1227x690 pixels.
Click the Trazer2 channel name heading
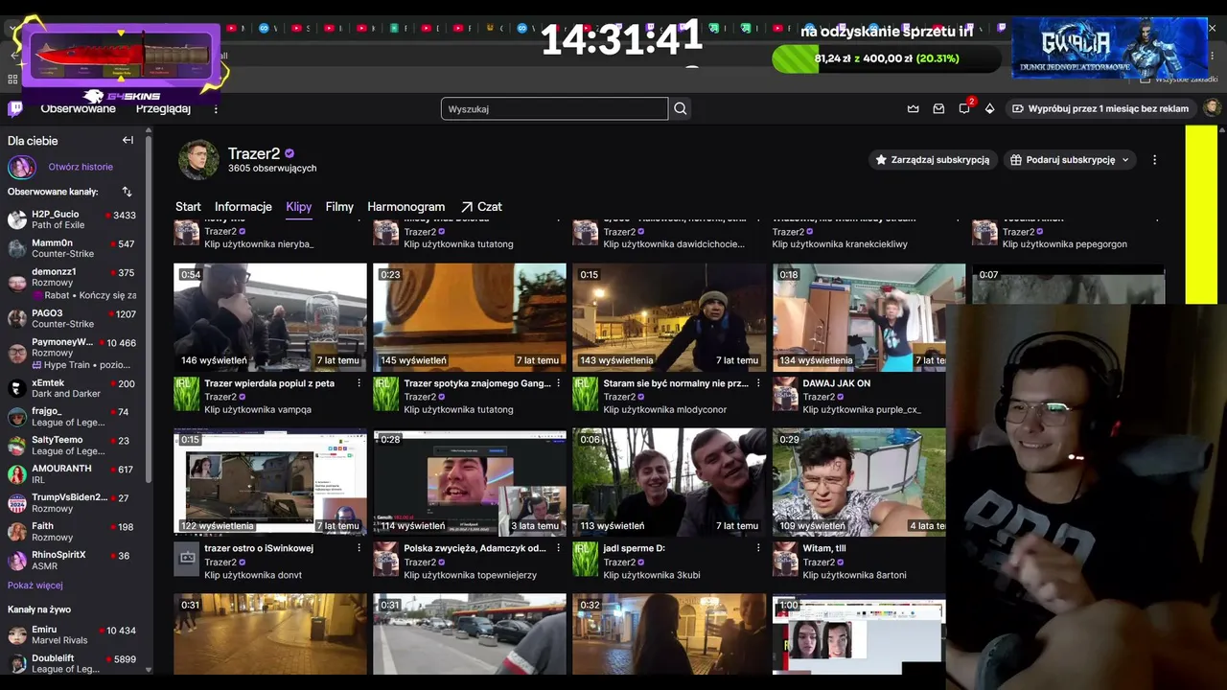pos(254,153)
